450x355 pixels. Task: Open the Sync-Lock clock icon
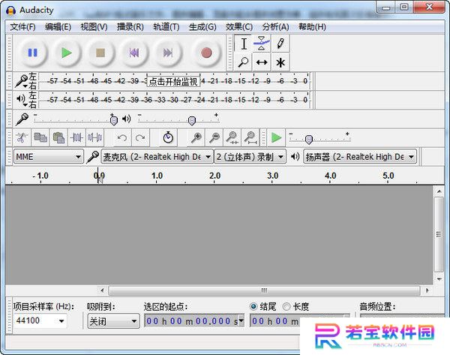tap(168, 138)
